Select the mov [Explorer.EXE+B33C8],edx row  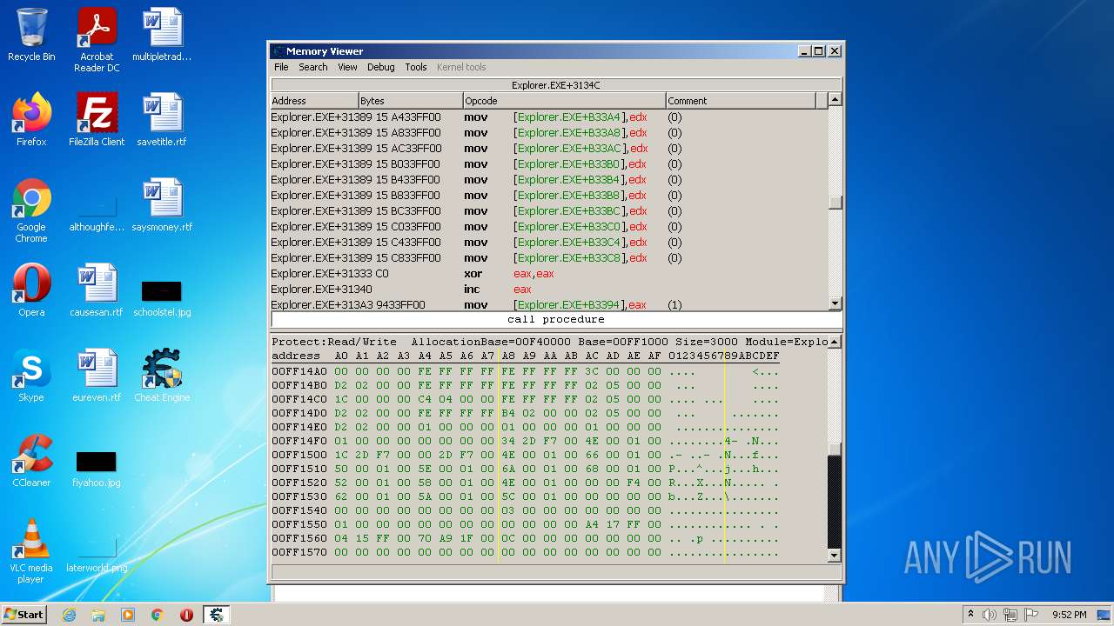point(548,258)
